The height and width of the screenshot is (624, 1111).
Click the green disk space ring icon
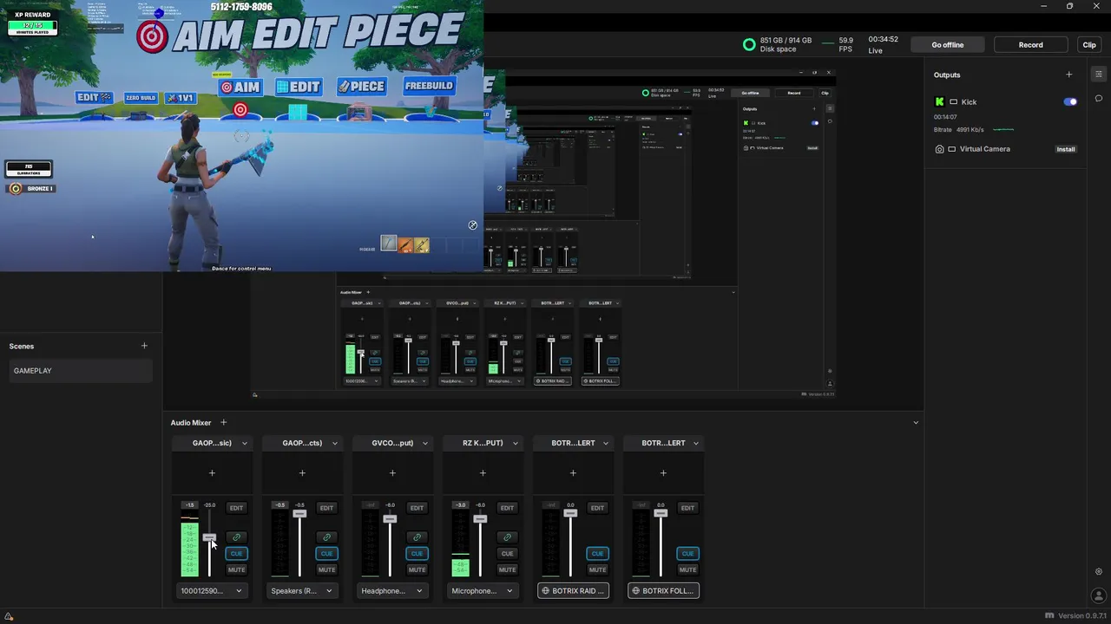(749, 45)
